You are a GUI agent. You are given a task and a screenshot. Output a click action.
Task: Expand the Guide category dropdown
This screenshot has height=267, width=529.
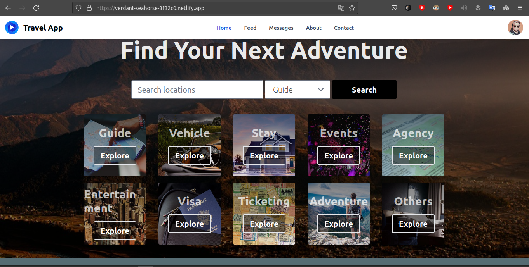[x=298, y=90]
